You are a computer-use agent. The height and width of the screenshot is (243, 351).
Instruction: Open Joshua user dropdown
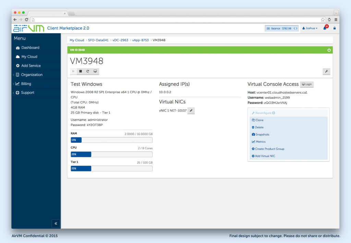coord(310,28)
